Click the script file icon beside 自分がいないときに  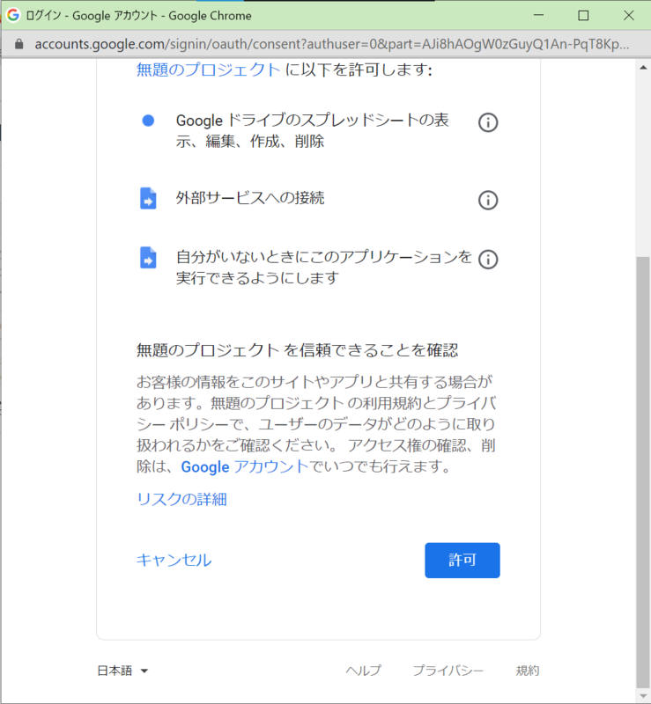[x=148, y=257]
